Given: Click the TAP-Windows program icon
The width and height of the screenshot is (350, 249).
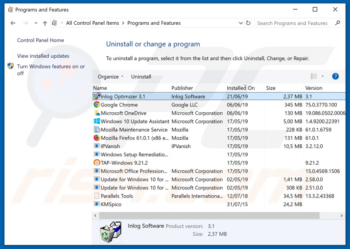Looking at the screenshot, I should click(97, 163).
